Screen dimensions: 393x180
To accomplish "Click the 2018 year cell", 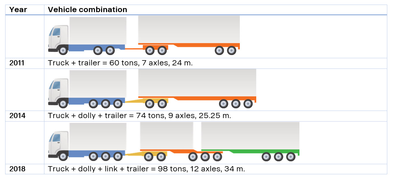I will 25,169.
